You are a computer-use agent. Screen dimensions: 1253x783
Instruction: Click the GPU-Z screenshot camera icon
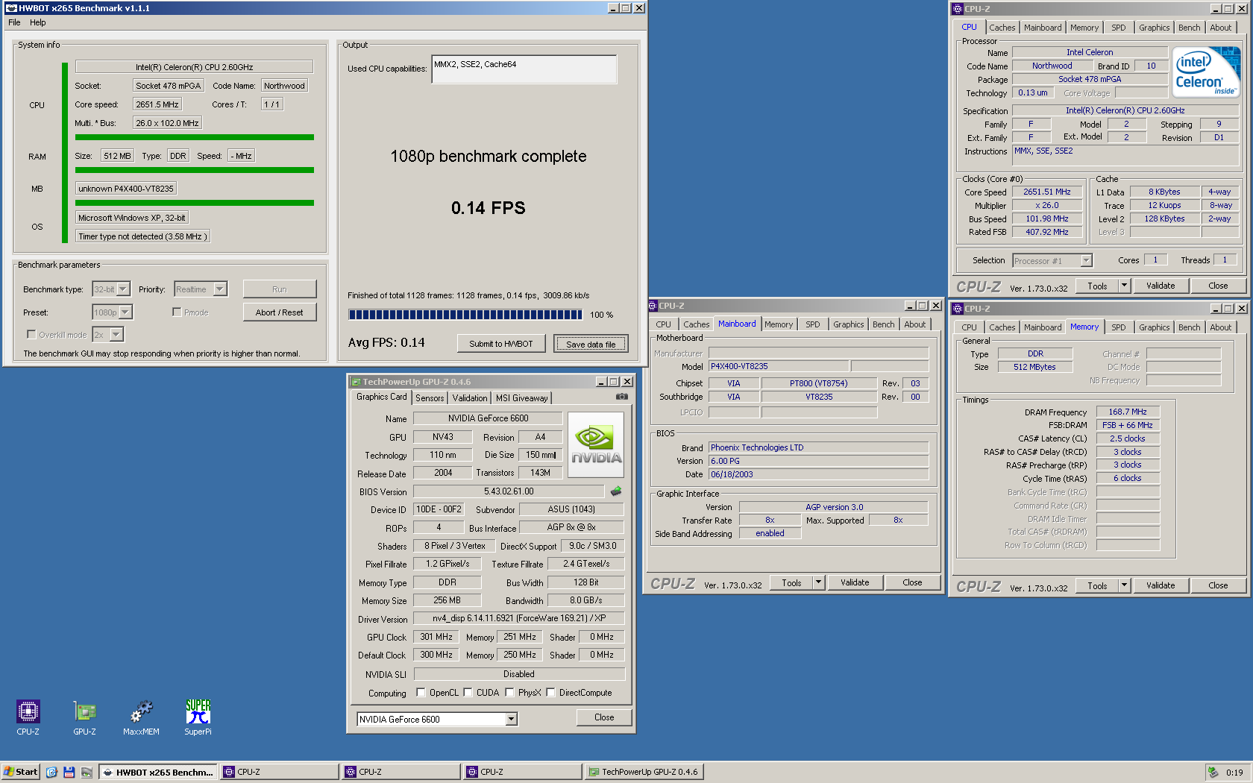point(622,397)
